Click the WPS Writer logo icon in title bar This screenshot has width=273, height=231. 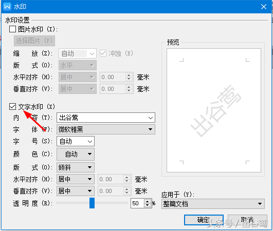pos(7,7)
